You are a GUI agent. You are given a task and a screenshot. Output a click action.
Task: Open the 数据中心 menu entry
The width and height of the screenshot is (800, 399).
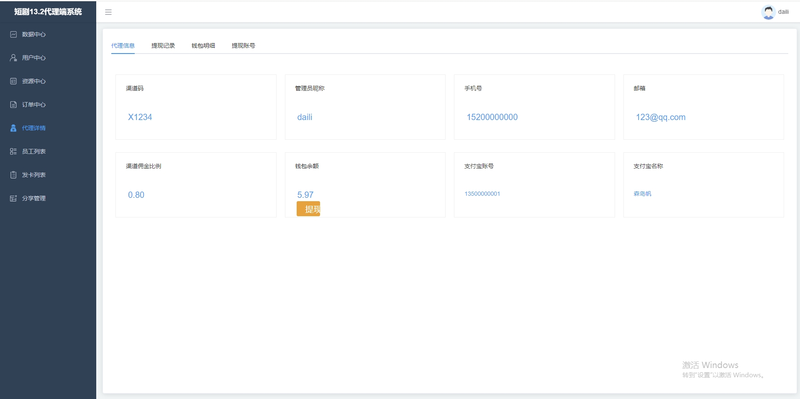pyautogui.click(x=48, y=34)
